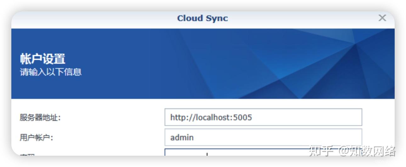Click the 知乎 watermark text
The height and width of the screenshot is (167, 406).
[x=321, y=151]
